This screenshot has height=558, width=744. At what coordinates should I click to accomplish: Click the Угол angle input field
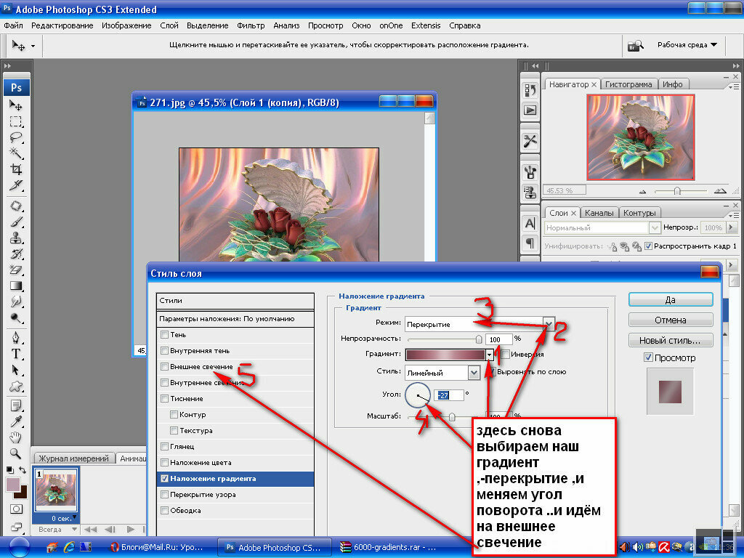click(x=449, y=395)
